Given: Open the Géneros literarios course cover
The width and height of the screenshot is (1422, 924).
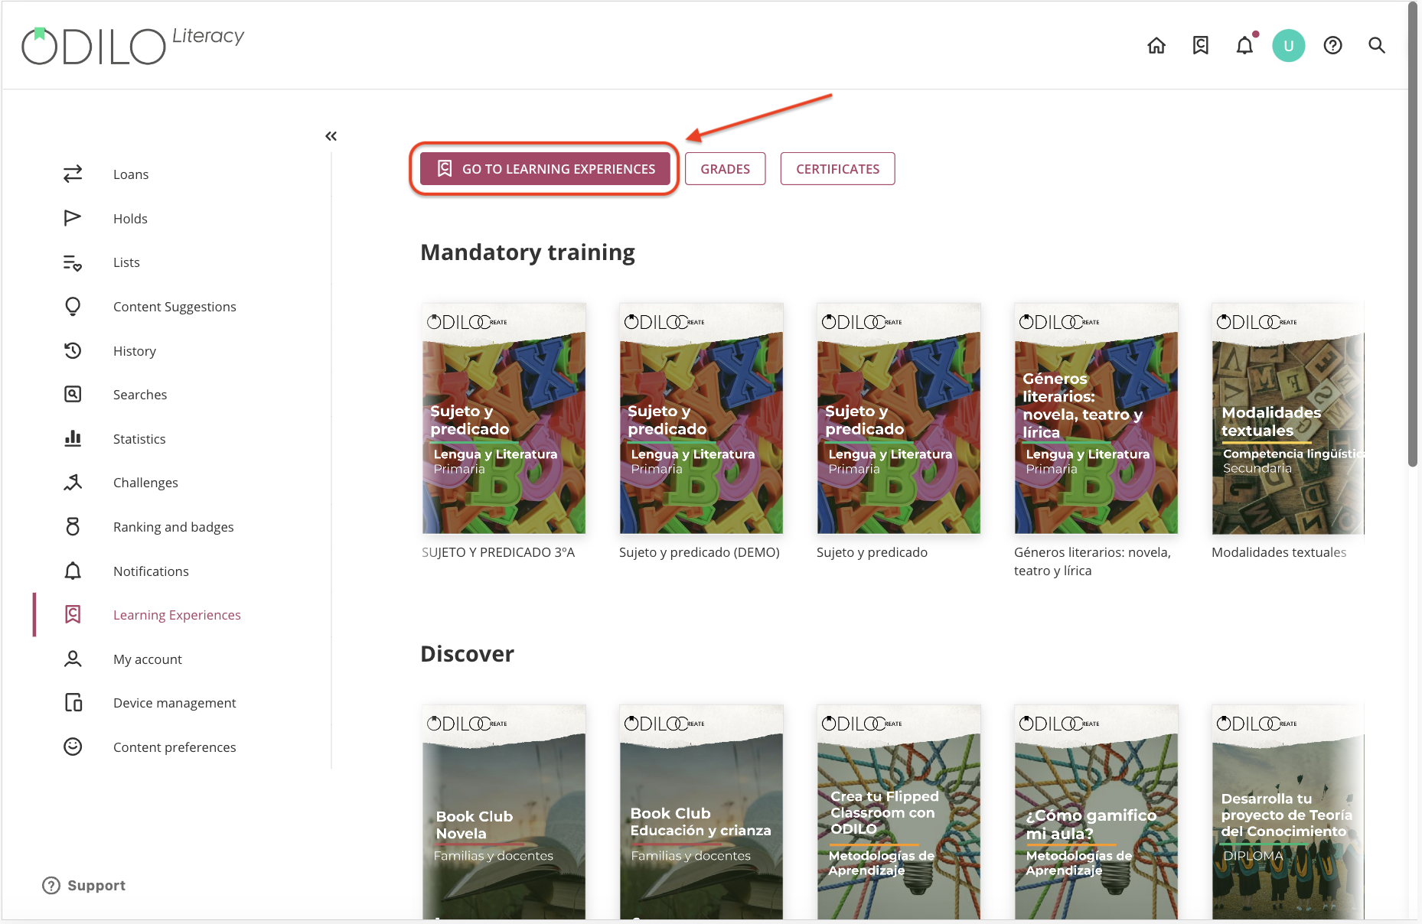Looking at the screenshot, I should click(x=1097, y=418).
